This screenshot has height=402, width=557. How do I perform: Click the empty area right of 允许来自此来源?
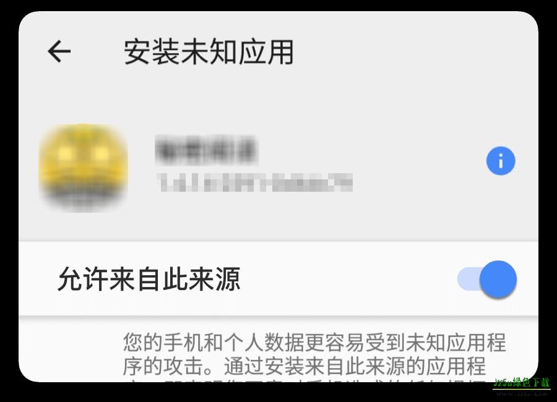[348, 279]
